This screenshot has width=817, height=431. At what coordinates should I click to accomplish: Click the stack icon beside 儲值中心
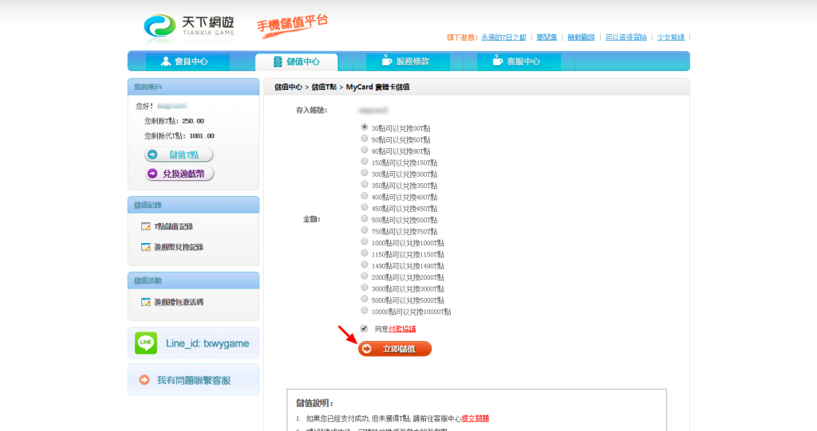(278, 61)
